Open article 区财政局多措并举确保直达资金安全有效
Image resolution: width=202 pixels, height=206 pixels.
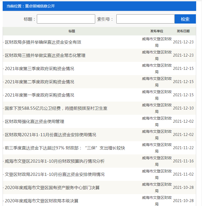43,42
